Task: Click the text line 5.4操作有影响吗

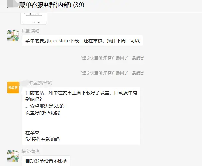Action: pyautogui.click(x=43, y=139)
